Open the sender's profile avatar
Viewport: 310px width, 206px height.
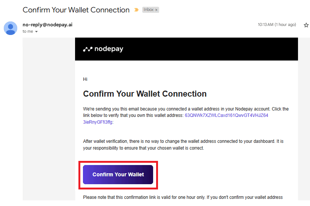(11, 28)
